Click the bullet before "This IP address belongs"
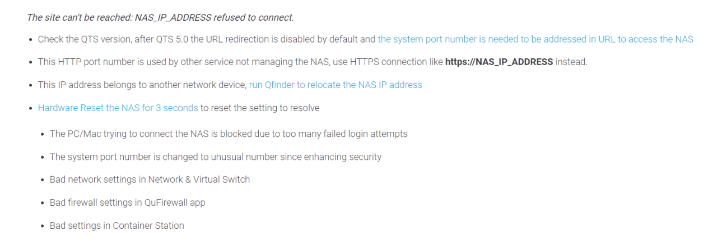The image size is (717, 249). coord(30,85)
